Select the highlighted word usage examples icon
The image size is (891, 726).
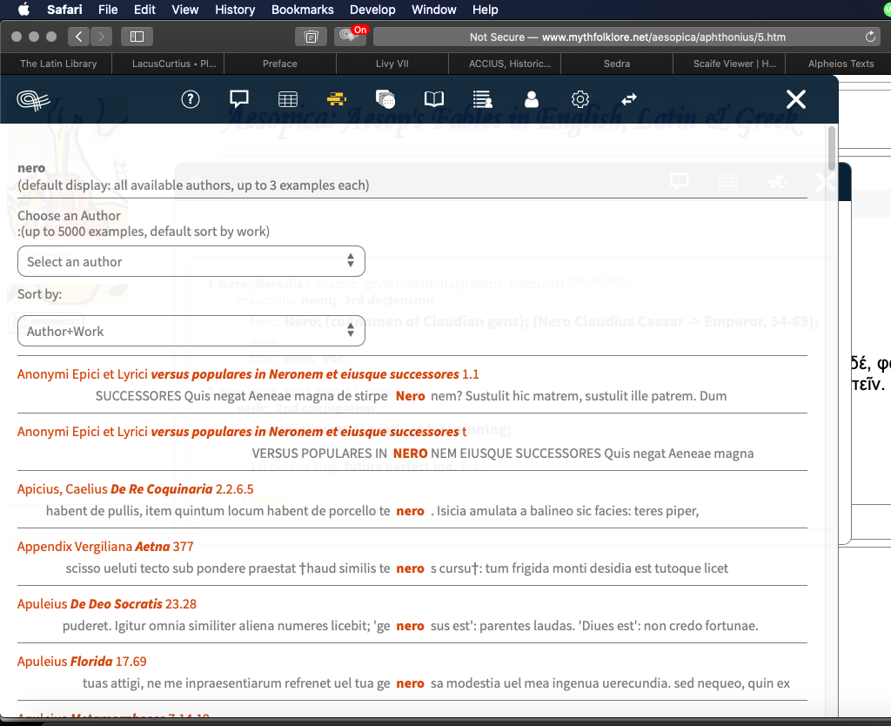(336, 98)
